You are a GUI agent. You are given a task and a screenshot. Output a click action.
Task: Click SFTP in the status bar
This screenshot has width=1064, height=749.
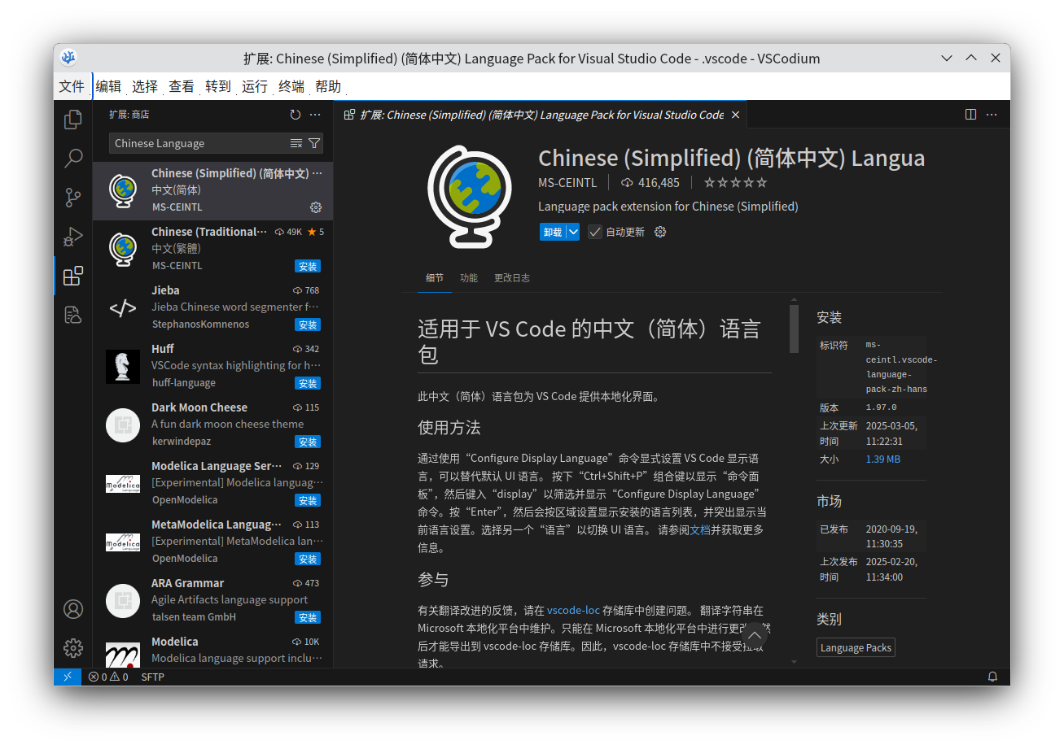152,677
